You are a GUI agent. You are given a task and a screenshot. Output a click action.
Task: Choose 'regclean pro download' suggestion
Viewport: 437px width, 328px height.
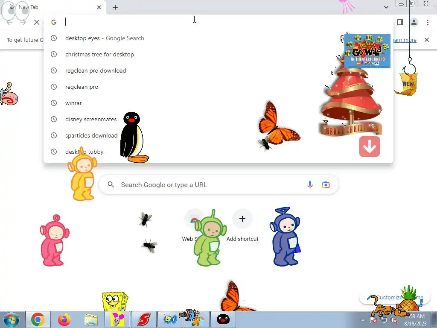[x=218, y=70]
